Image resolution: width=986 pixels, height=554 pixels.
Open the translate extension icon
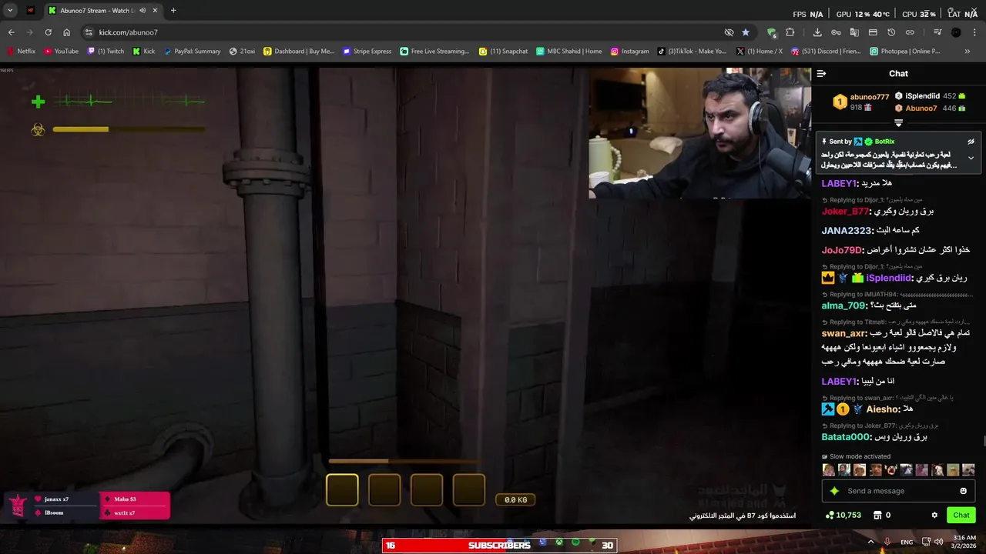click(854, 32)
